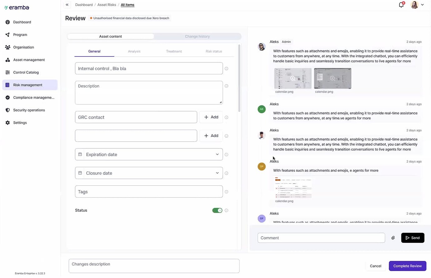Open the Expiration date dropdown
The height and width of the screenshot is (278, 431).
pos(217,154)
